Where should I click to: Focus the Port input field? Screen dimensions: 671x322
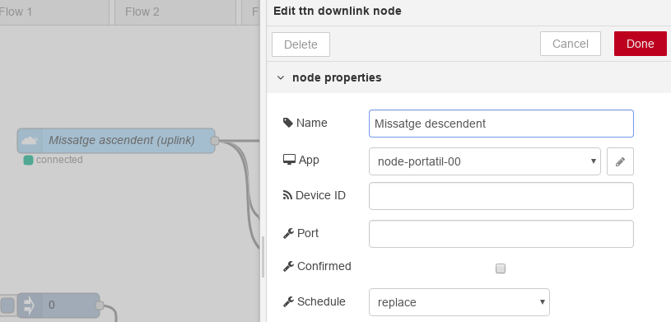[501, 234]
